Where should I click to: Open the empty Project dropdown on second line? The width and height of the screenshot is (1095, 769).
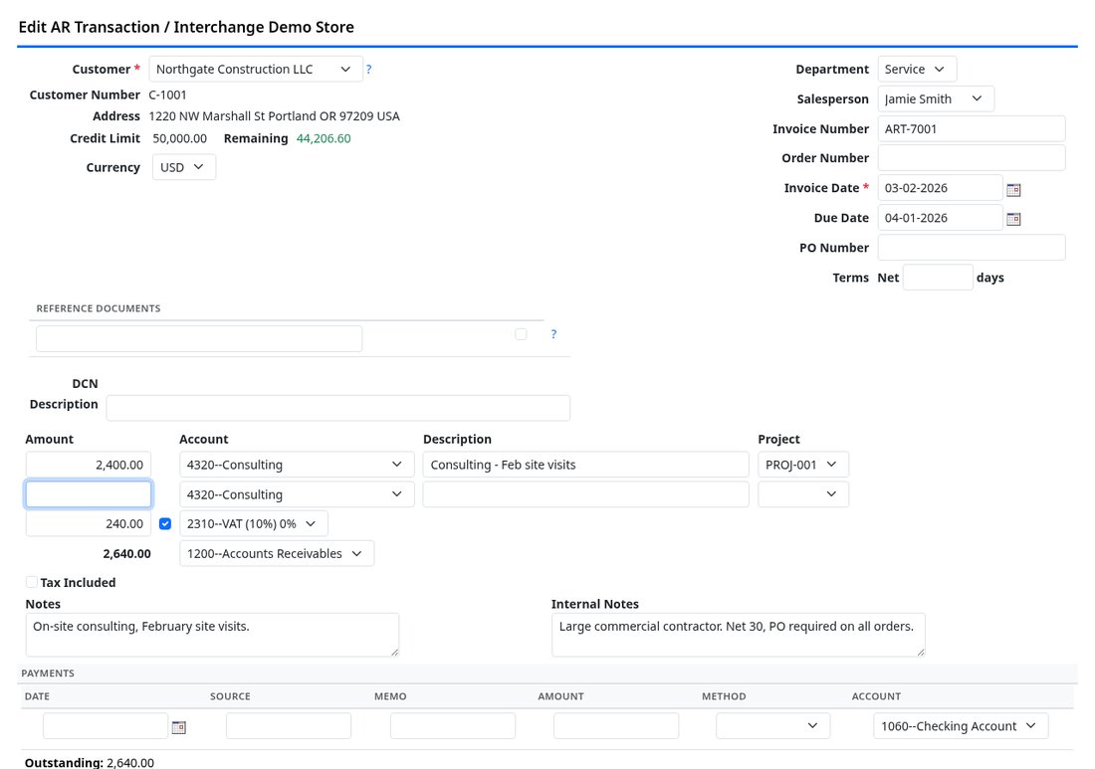coord(803,494)
